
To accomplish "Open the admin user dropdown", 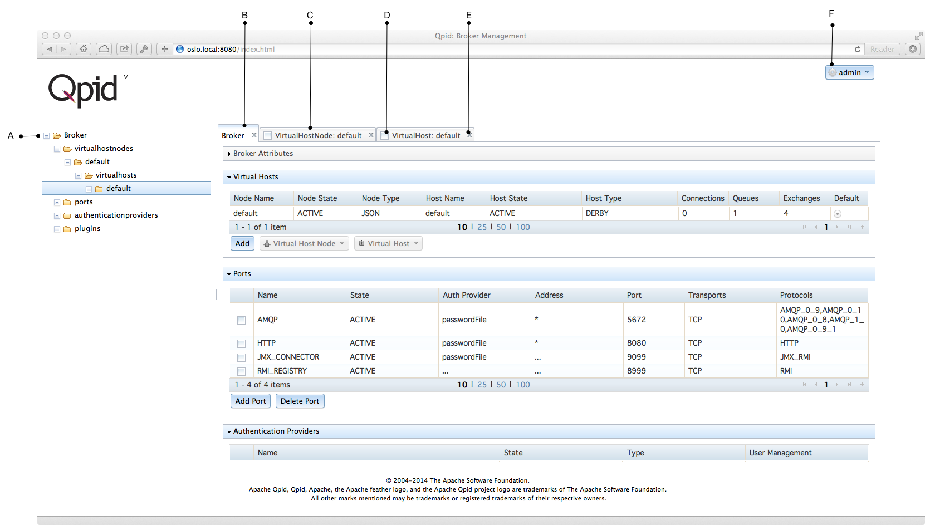I will tap(849, 72).
